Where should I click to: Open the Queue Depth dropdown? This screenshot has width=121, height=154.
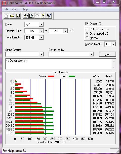click(x=113, y=44)
